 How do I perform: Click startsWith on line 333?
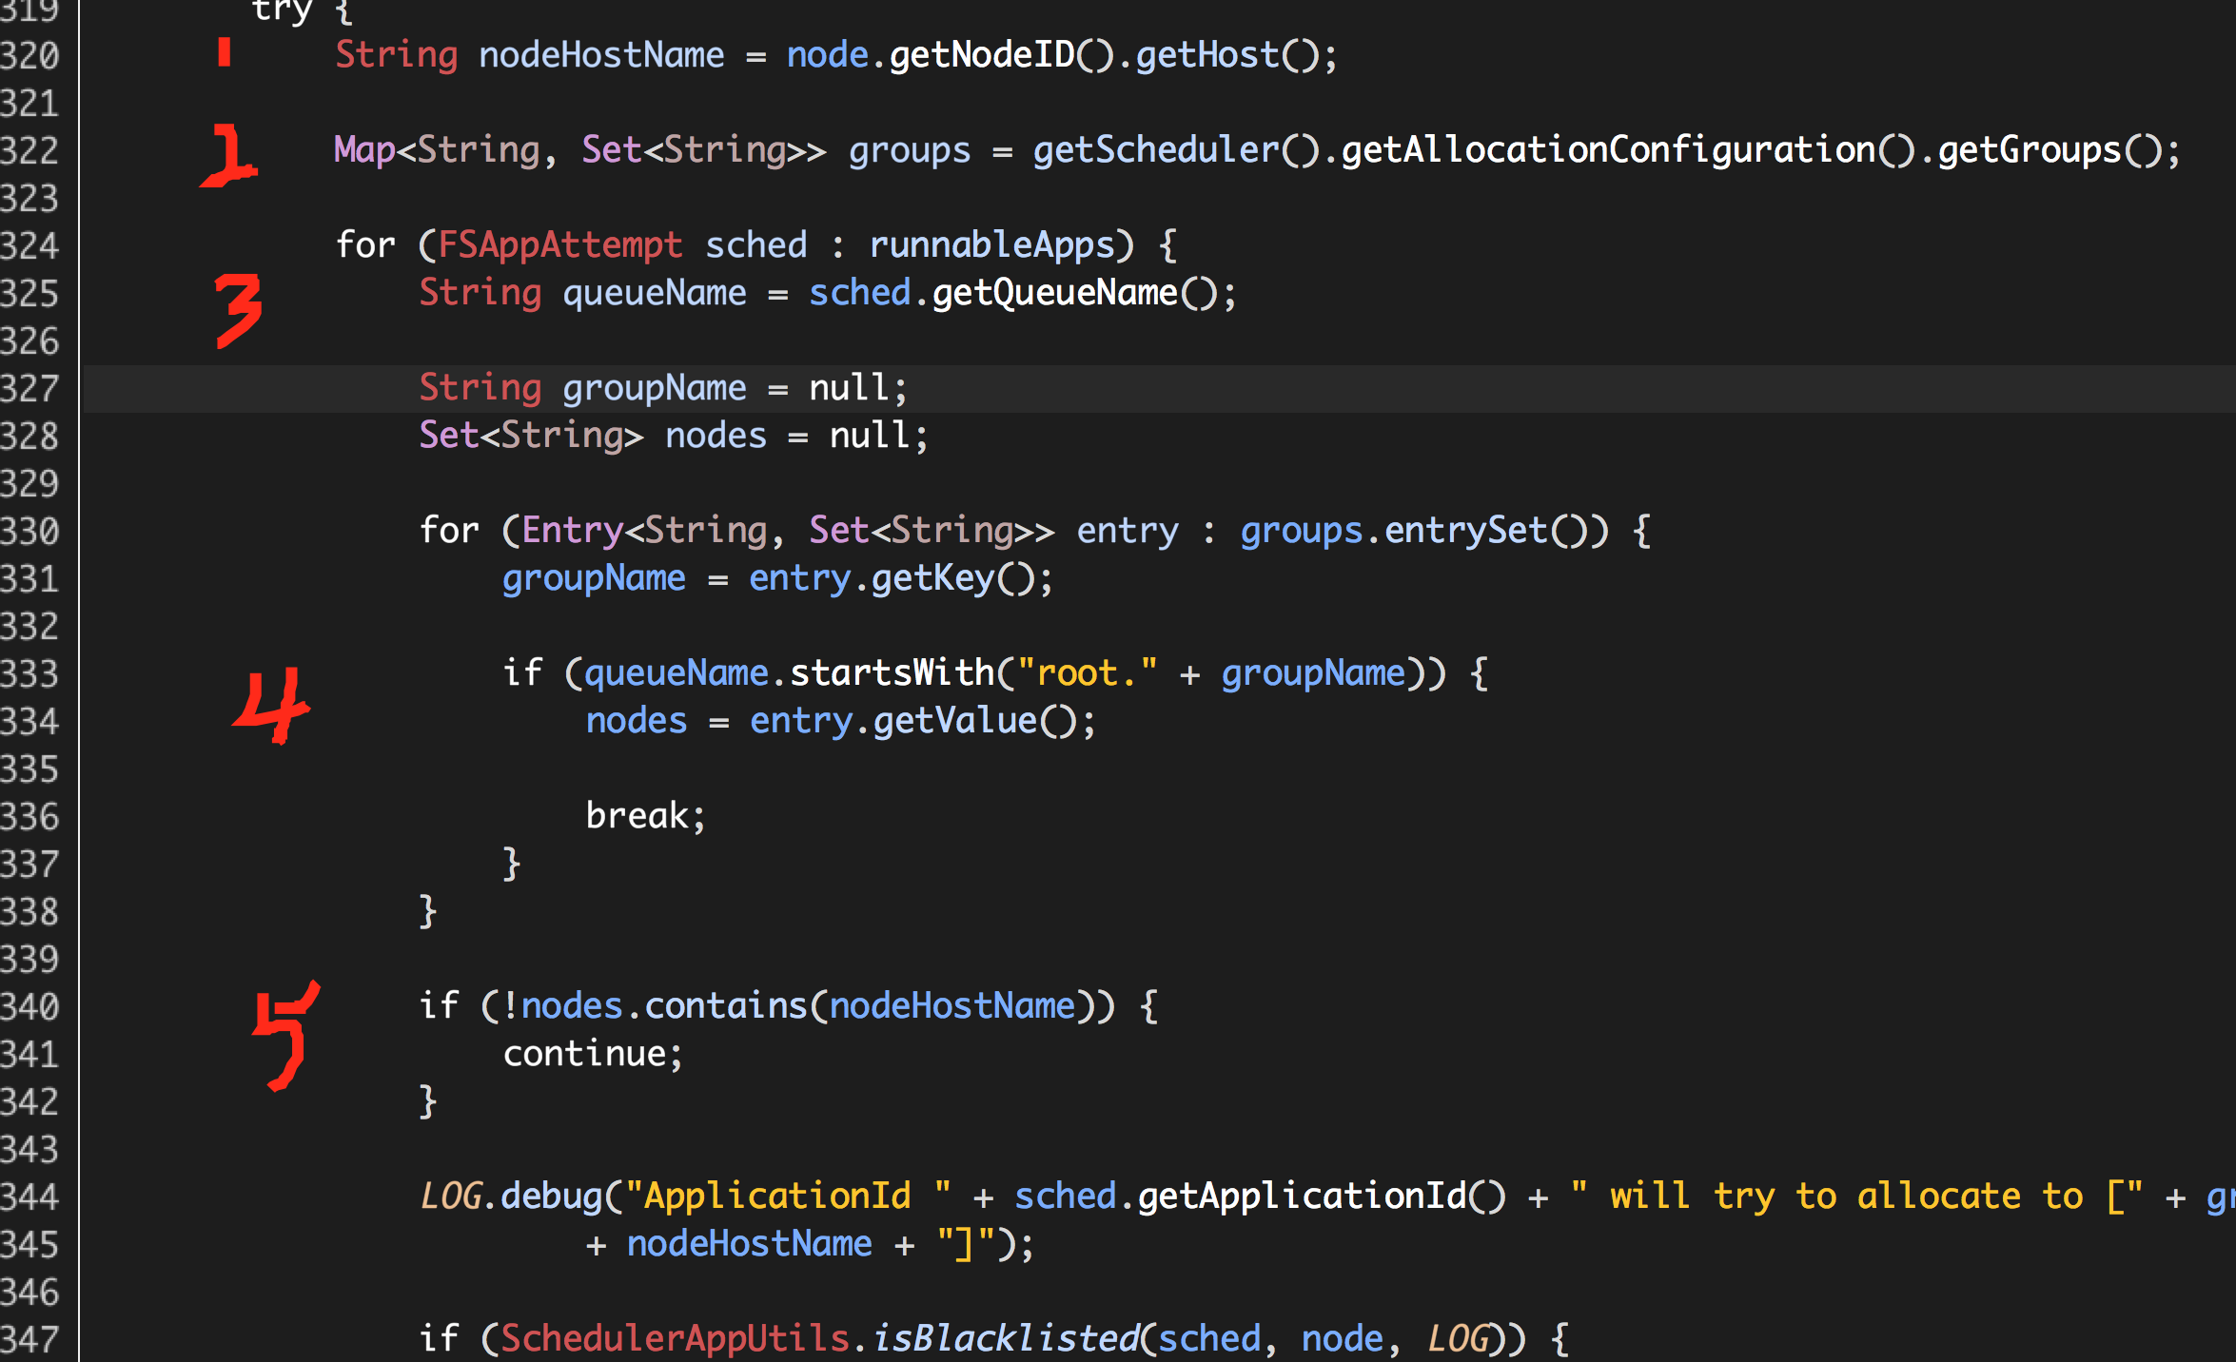pyautogui.click(x=892, y=673)
